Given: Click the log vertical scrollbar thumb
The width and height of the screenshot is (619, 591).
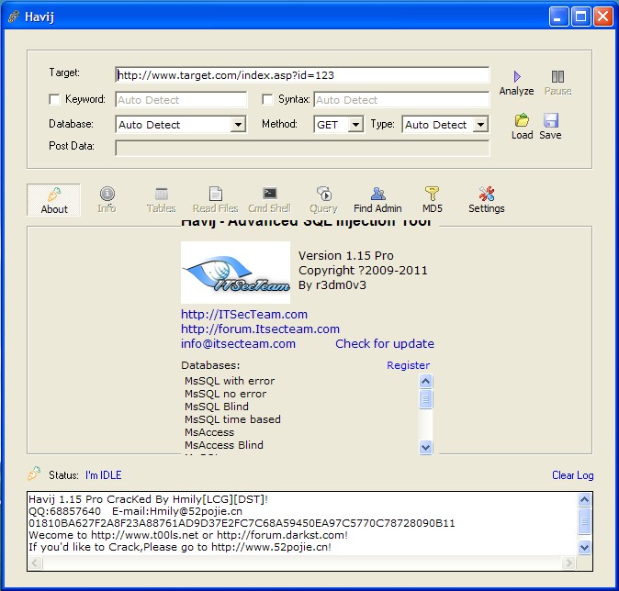Looking at the screenshot, I should click(584, 521).
